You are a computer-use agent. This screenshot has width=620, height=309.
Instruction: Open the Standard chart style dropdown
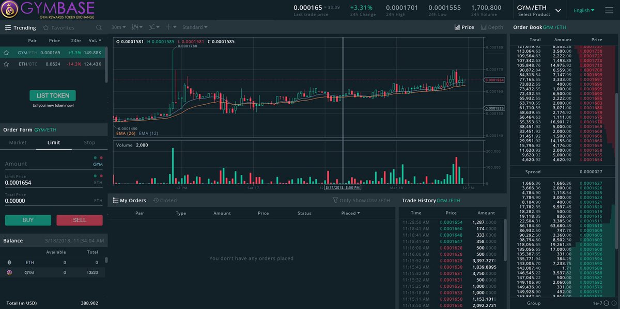coord(195,27)
